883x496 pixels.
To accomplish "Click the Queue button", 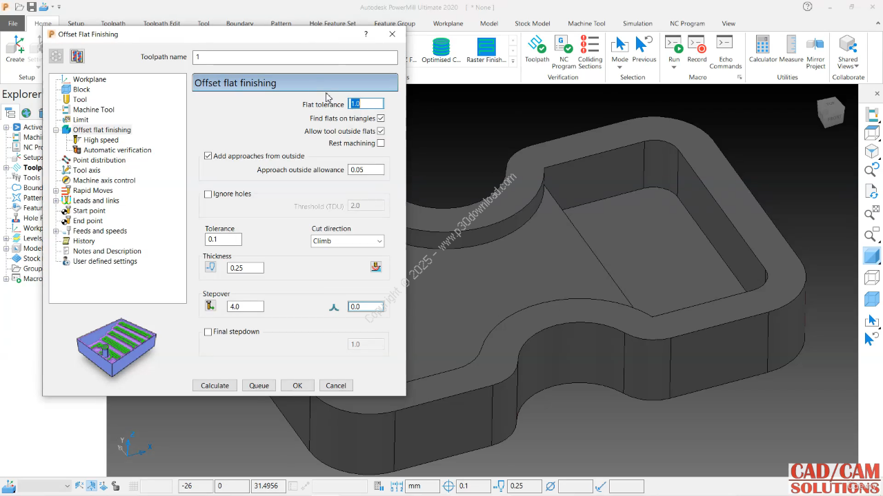I will point(259,385).
